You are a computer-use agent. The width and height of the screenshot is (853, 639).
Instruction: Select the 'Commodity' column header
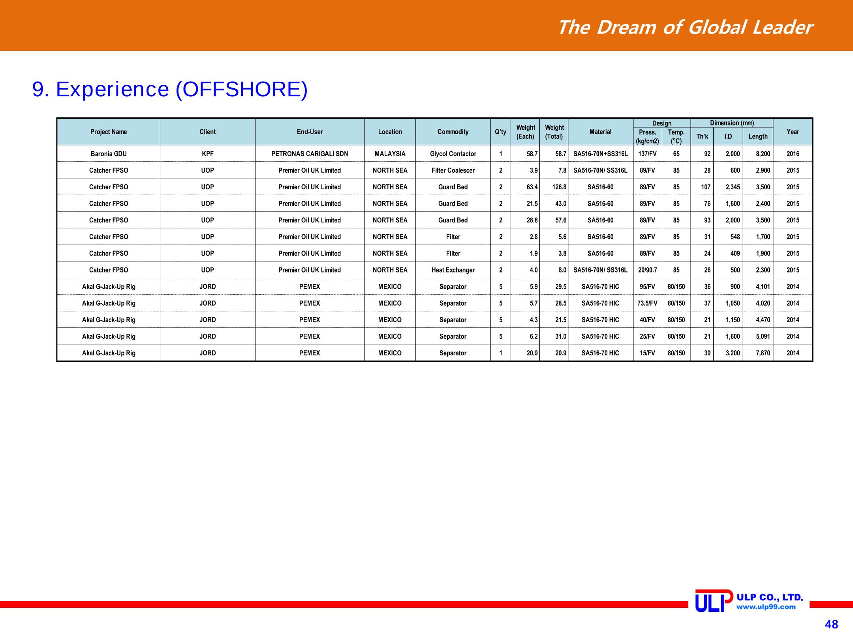[x=453, y=132]
